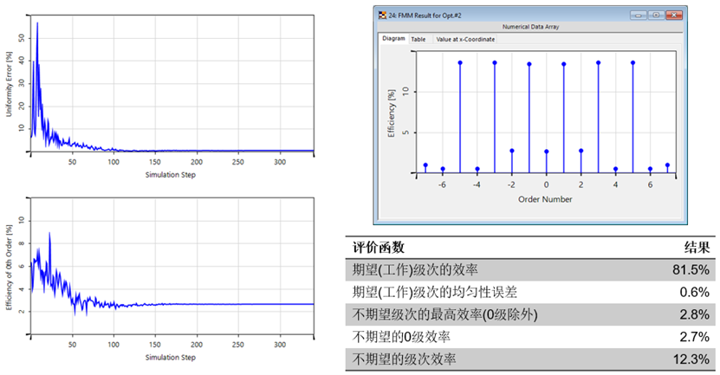This screenshot has width=720, height=375.
Task: Click the 不期望的级次效率 row label
Action: point(404,359)
